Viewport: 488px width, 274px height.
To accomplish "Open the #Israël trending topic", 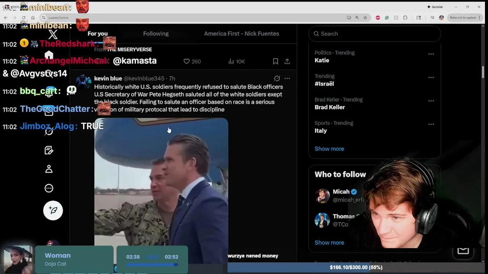I will pyautogui.click(x=324, y=84).
